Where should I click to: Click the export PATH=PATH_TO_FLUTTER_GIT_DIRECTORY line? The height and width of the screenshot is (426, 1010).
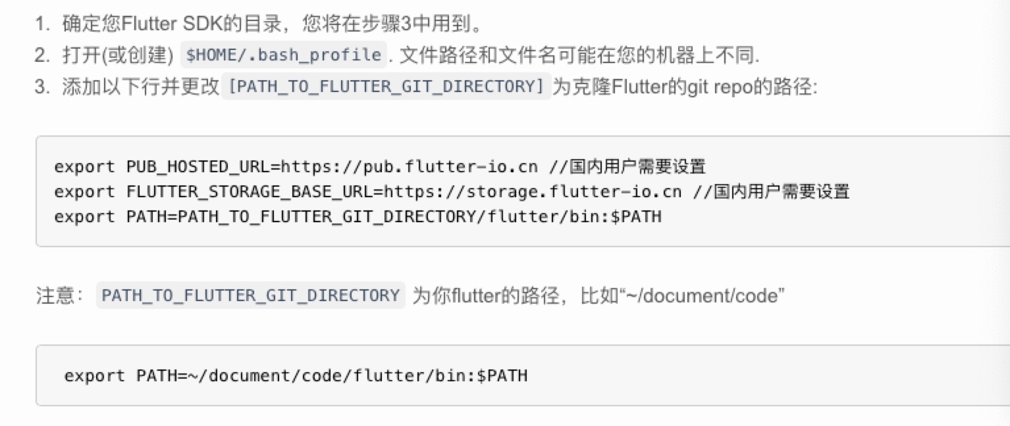tap(358, 216)
